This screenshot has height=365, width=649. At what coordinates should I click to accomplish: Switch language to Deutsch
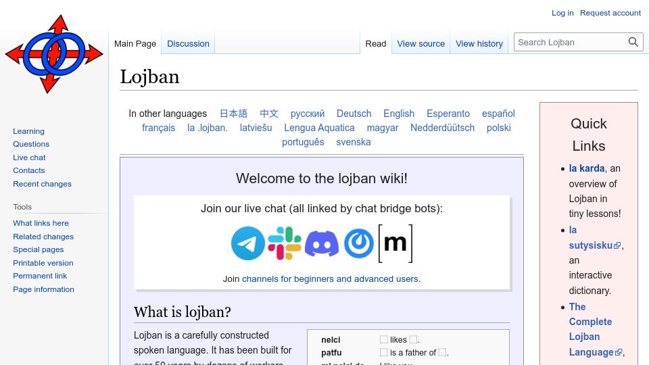(354, 114)
